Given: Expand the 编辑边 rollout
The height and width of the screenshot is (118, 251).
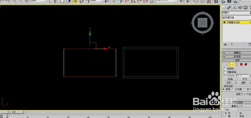Looking at the screenshot, I should [236, 53].
